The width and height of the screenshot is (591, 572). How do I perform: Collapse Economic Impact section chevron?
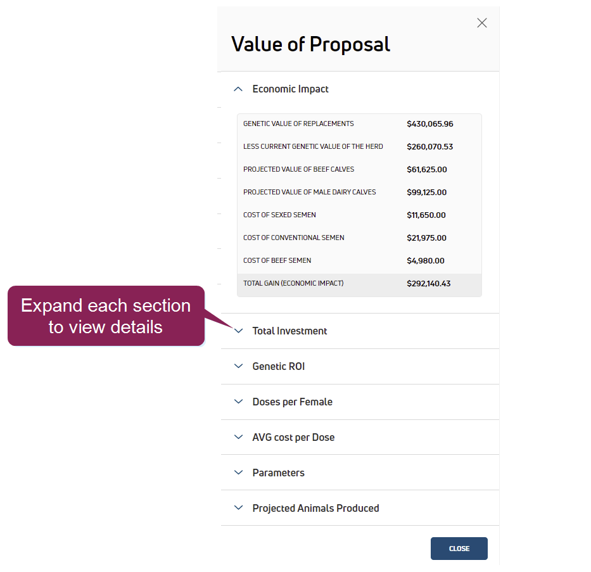pyautogui.click(x=238, y=89)
